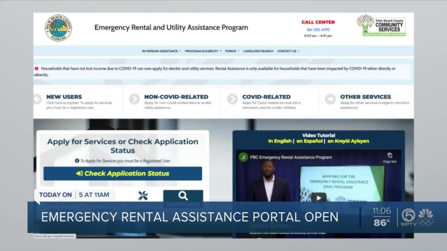This screenshot has width=447, height=251.
Task: Expand the Forms menu
Action: tap(232, 51)
